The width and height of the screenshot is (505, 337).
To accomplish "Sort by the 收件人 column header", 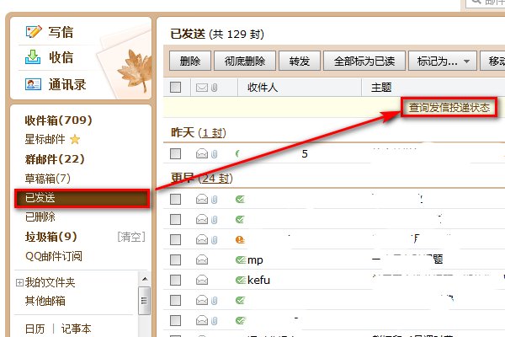I will 263,88.
